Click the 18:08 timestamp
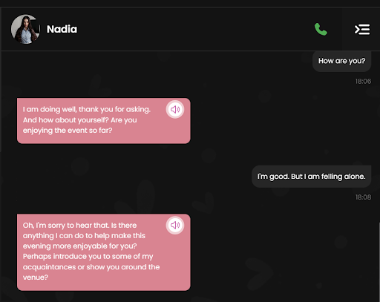 (363, 197)
